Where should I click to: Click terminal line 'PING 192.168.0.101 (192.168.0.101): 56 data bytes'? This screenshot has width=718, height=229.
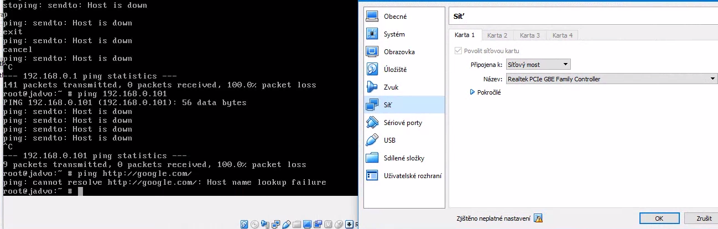tap(124, 102)
